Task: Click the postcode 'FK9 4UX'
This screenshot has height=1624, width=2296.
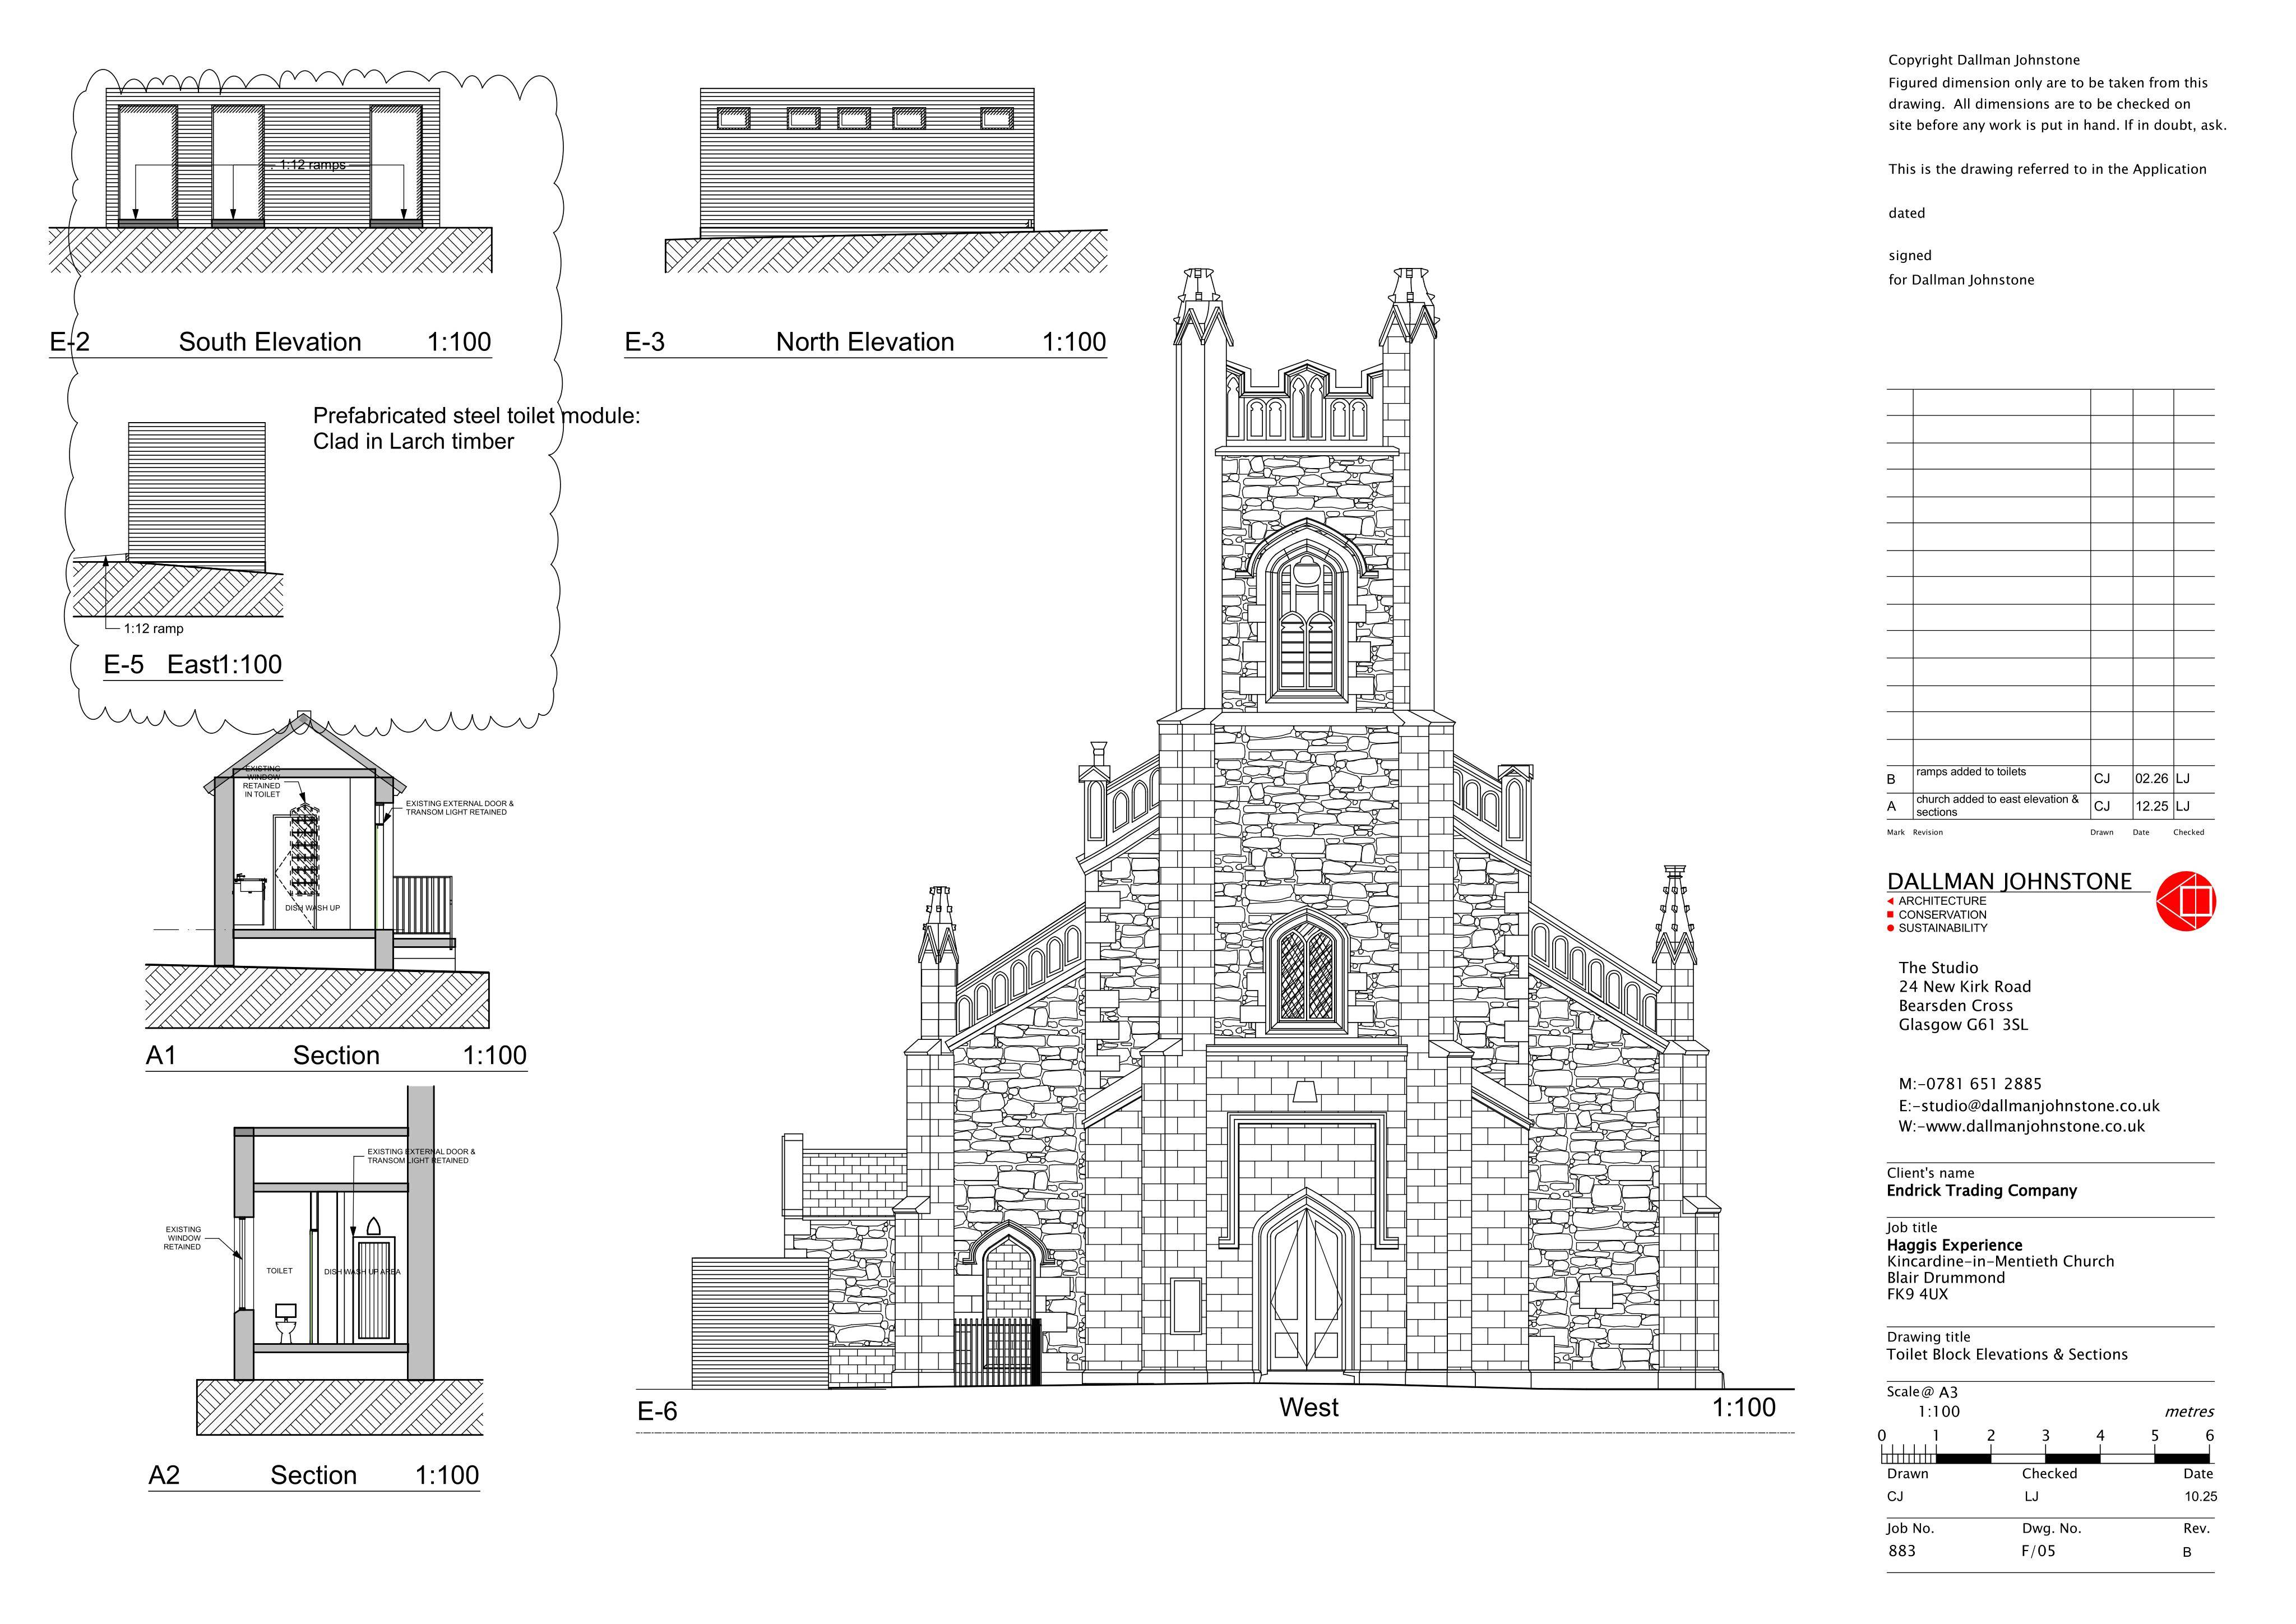Action: pyautogui.click(x=1917, y=1294)
